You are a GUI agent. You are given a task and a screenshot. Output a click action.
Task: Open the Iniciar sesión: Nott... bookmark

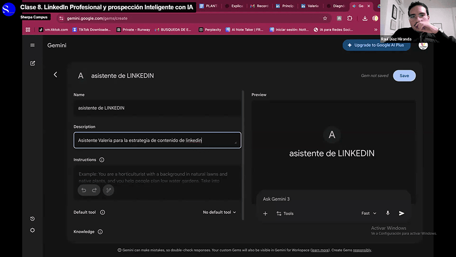tap(289, 30)
